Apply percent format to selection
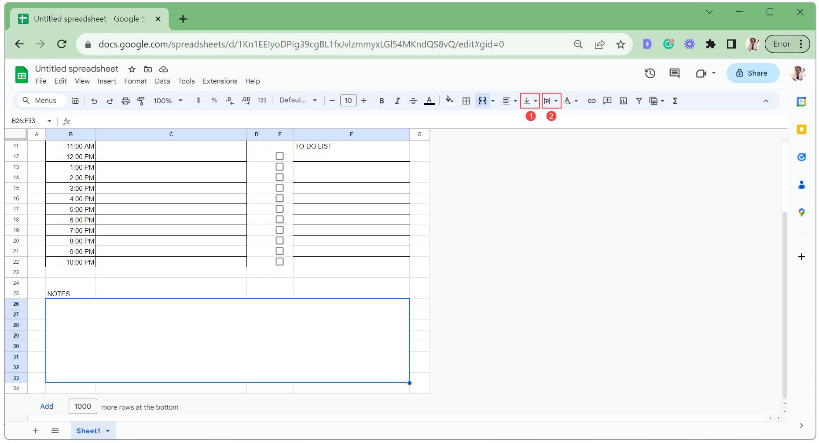 point(214,100)
